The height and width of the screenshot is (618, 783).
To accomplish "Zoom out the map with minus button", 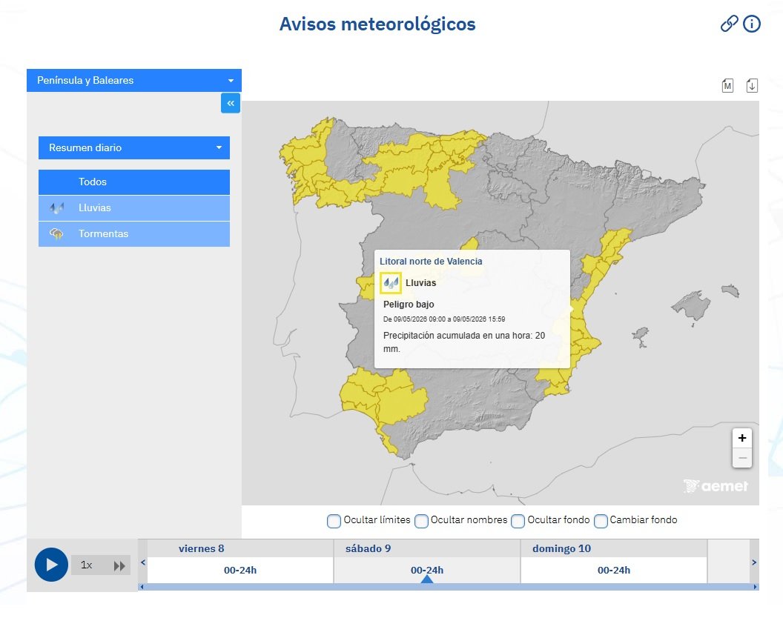I will [742, 458].
